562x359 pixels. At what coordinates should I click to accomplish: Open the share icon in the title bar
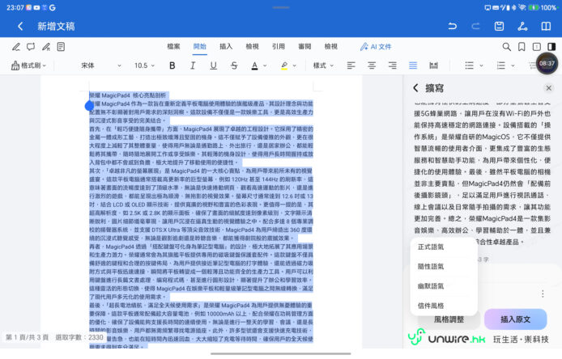tap(522, 26)
